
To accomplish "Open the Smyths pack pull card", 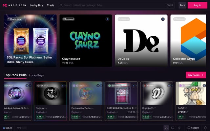I will [50, 101].
